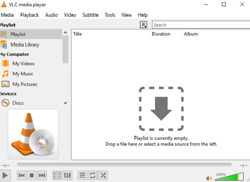The width and height of the screenshot is (250, 182).
Task: Click the Devices section header
Action: coord(8,94)
